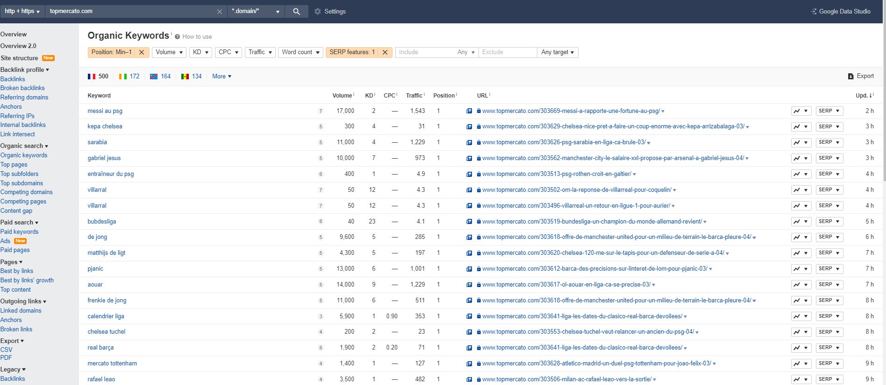
Task: Click SERP features icon for messi au psg
Action: click(469, 111)
